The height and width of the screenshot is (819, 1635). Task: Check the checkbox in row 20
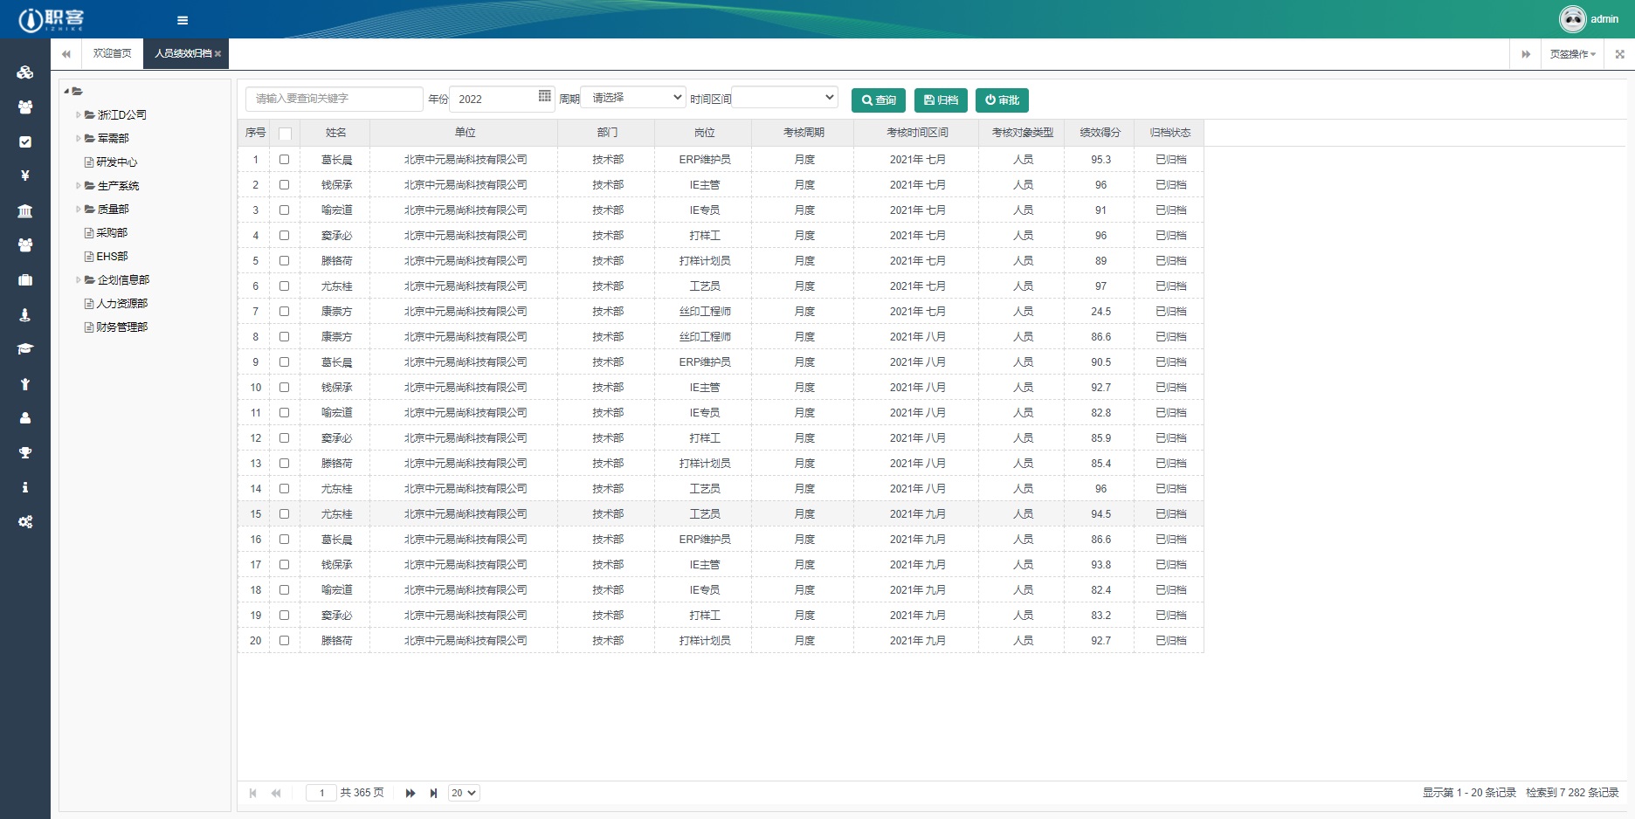click(x=284, y=641)
